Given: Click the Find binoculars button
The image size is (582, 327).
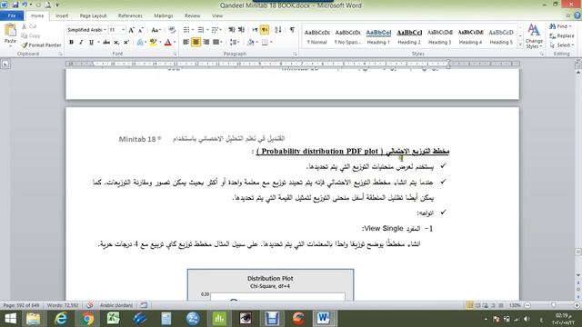Looking at the screenshot, I should 559,26.
